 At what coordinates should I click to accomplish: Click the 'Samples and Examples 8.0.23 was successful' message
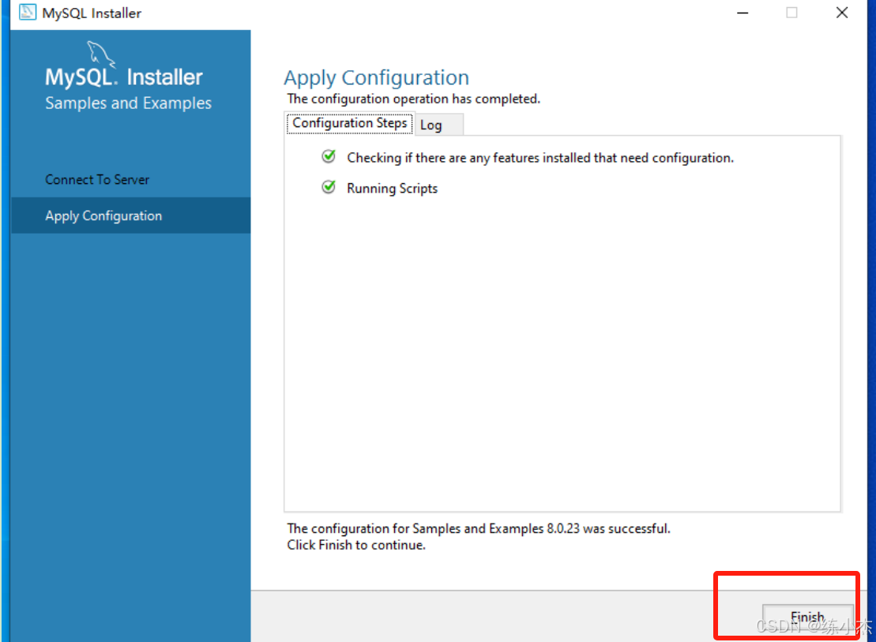pyautogui.click(x=478, y=528)
